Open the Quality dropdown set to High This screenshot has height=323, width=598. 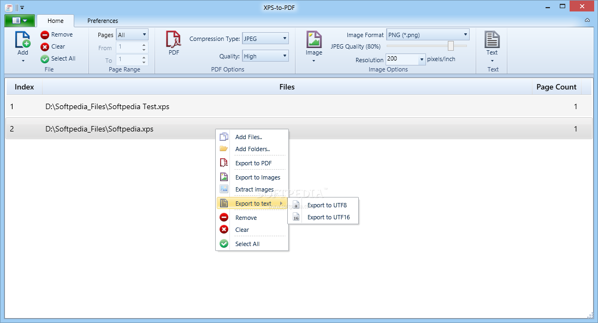[x=265, y=56]
